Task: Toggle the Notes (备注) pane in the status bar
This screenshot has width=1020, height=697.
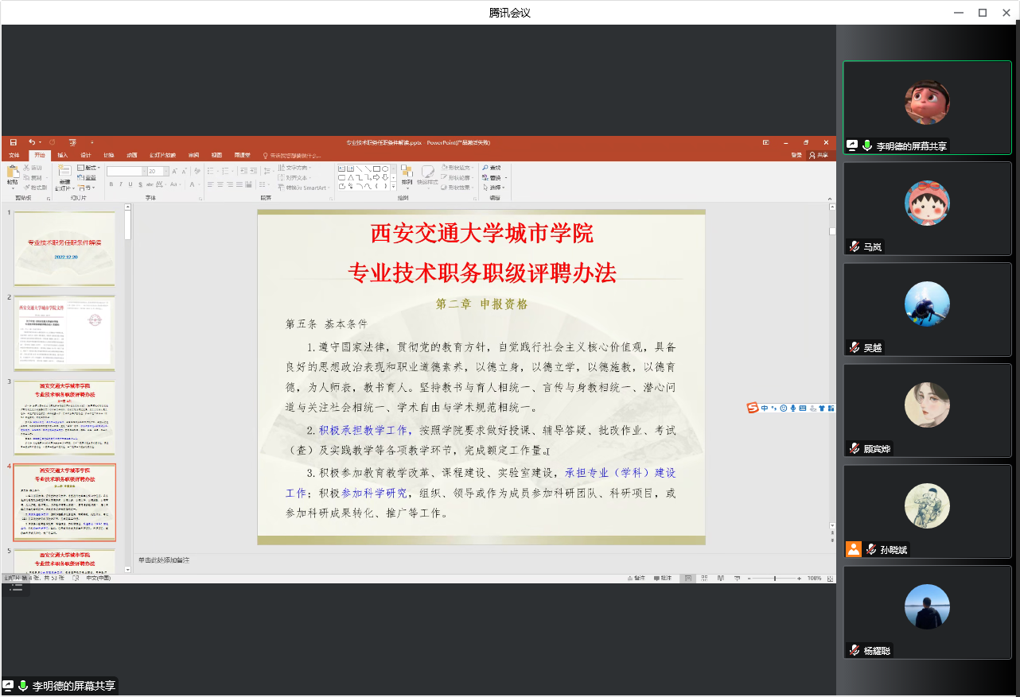Action: click(637, 579)
